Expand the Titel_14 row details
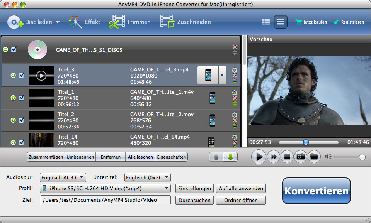This screenshot has width=371, height=223. [x=13, y=142]
